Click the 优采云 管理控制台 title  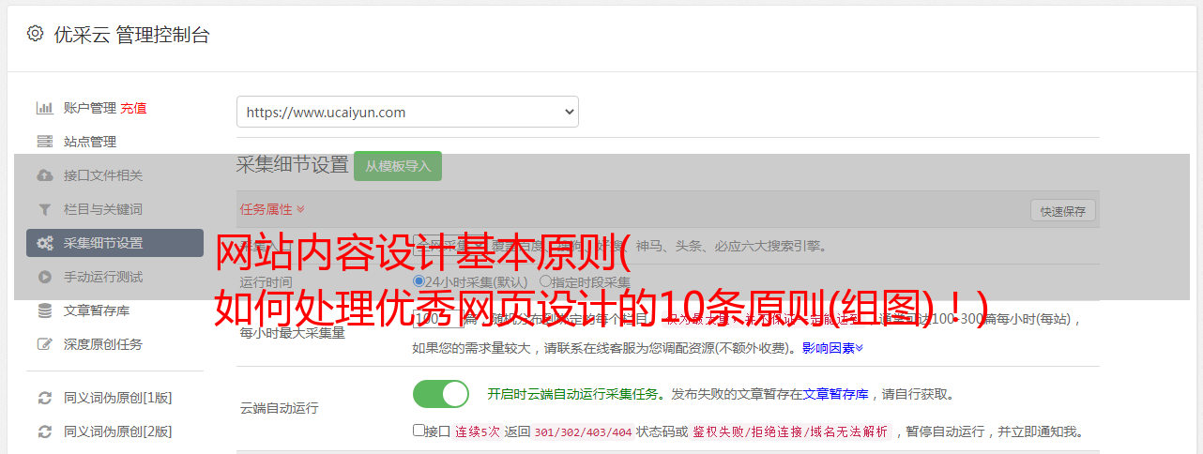click(131, 35)
